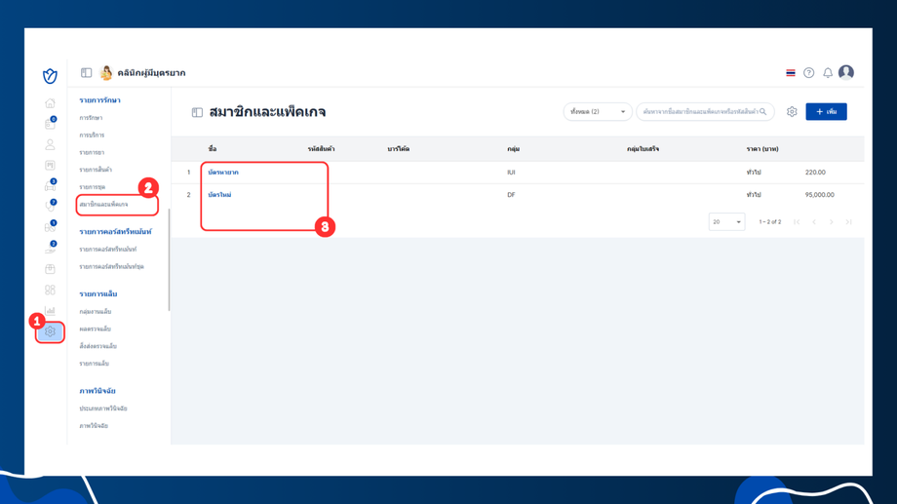Go to first page of results
The height and width of the screenshot is (504, 897).
tap(797, 222)
